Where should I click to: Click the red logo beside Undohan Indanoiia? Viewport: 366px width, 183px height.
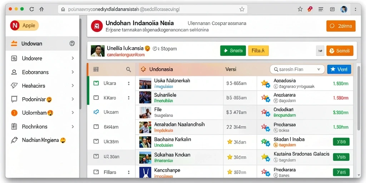coord(97,26)
